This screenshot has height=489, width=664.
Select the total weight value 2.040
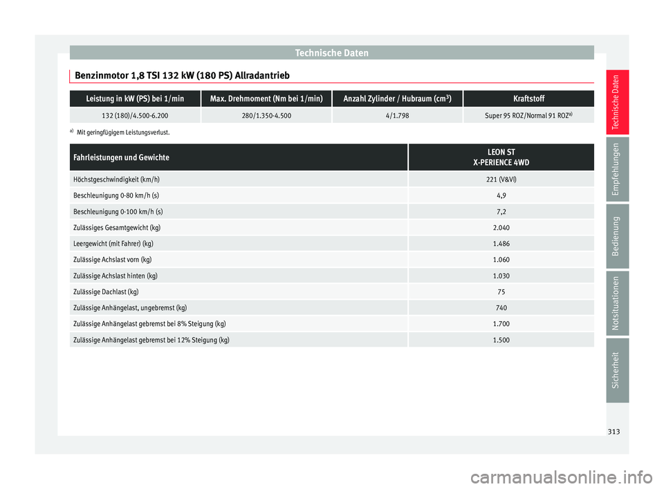coord(501,228)
